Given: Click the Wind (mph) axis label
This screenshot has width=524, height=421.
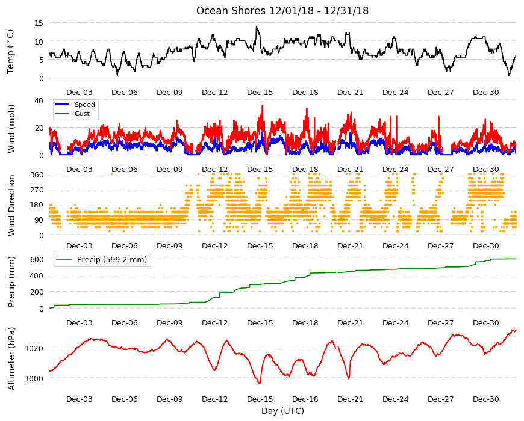Looking at the screenshot, I should click(11, 129).
